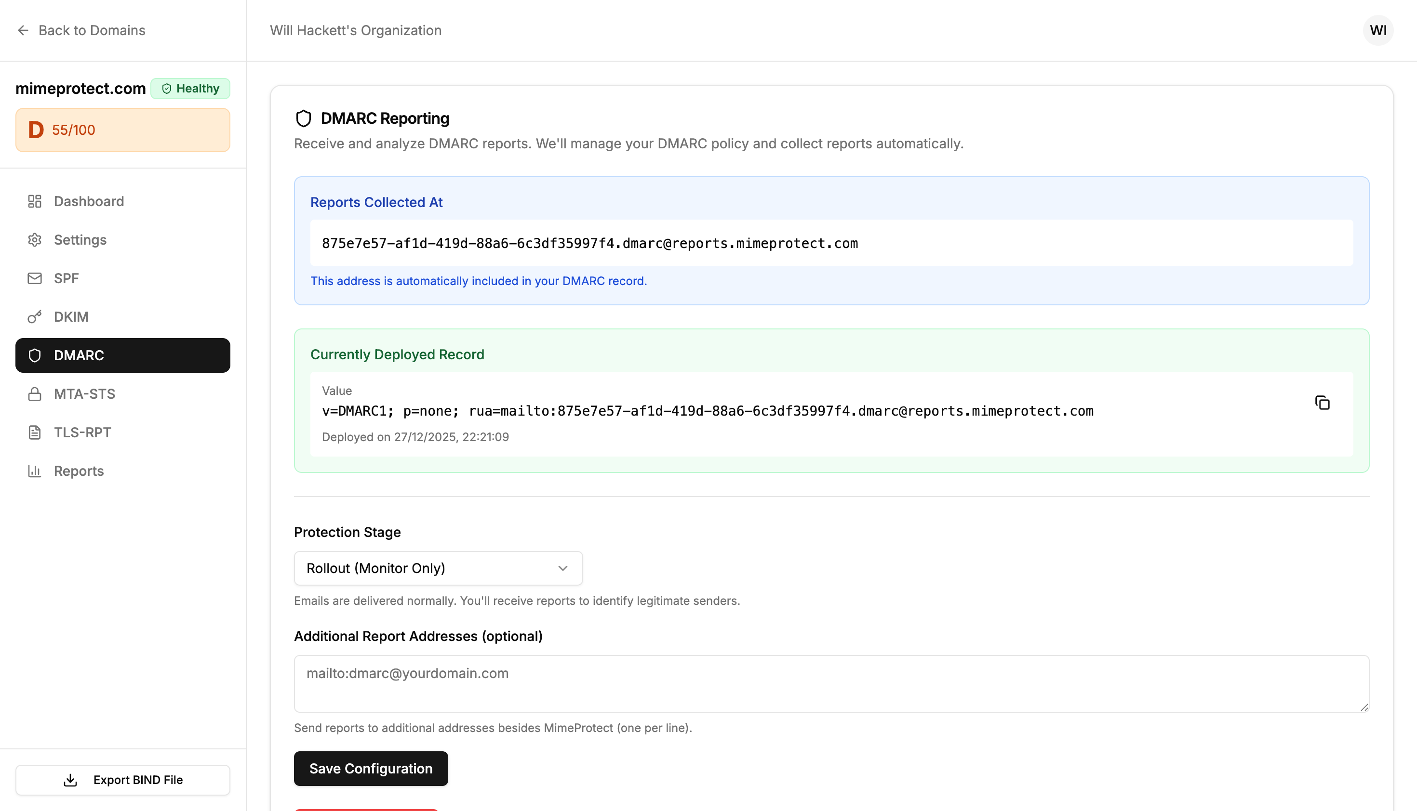The image size is (1417, 811).
Task: Click the Settings gear icon in sidebar
Action: (35, 240)
